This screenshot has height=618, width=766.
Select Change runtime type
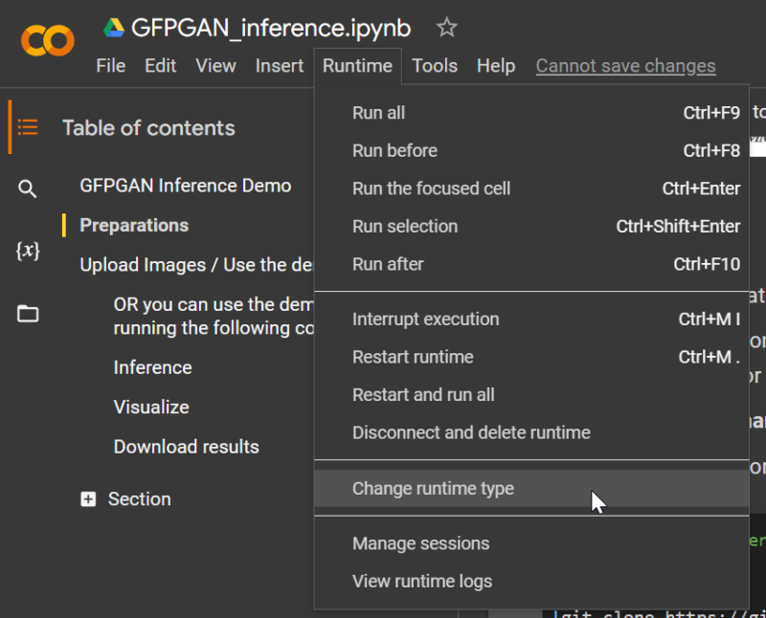(x=531, y=489)
